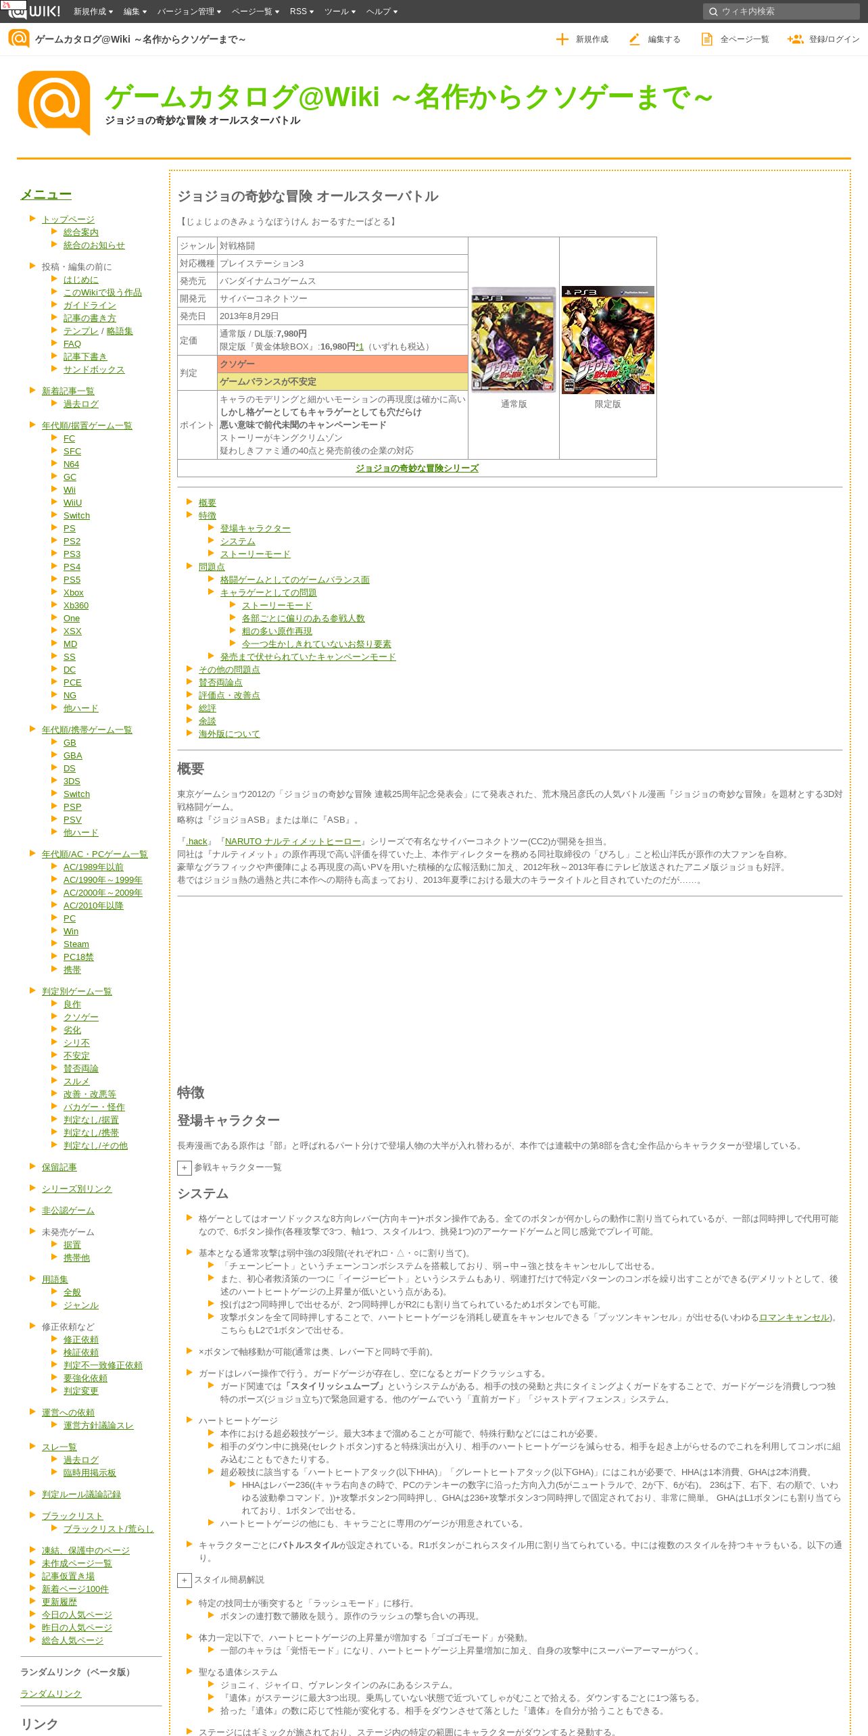Image resolution: width=868 pixels, height=1736 pixels.
Task: Click the add-user icon for 登録/ログイン
Action: pos(795,39)
